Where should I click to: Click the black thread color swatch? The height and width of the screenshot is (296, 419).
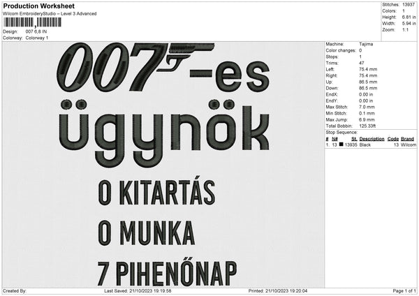341,145
